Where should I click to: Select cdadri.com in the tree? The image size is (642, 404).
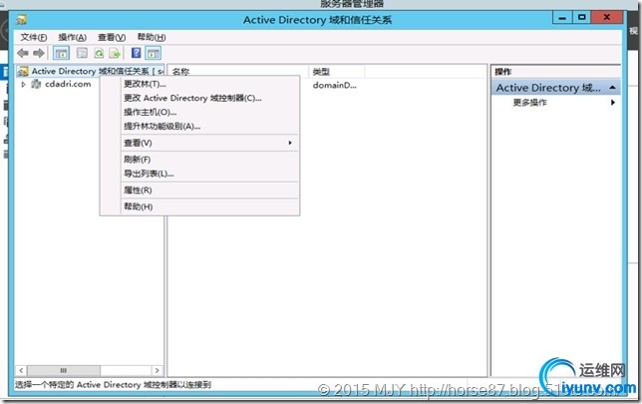pos(68,84)
